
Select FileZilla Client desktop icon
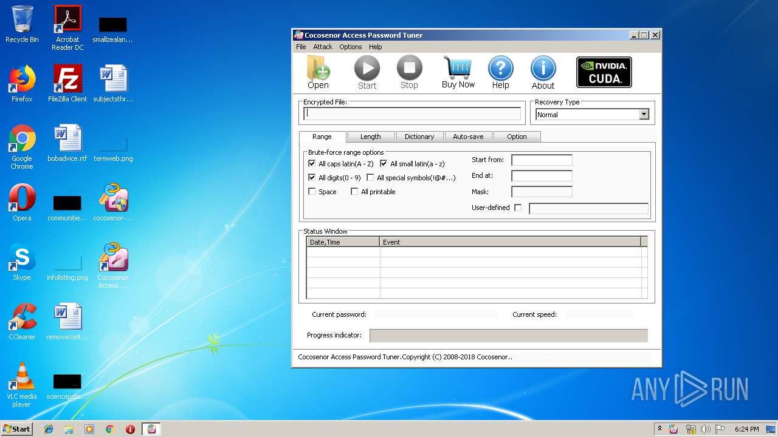(x=67, y=84)
